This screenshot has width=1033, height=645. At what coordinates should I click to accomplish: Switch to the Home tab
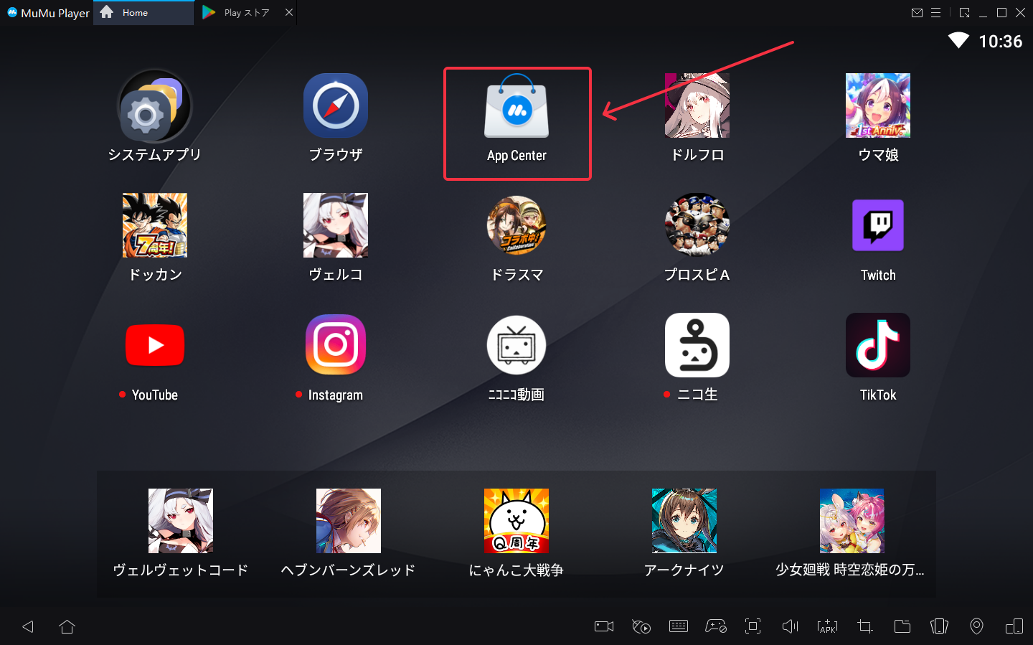135,13
